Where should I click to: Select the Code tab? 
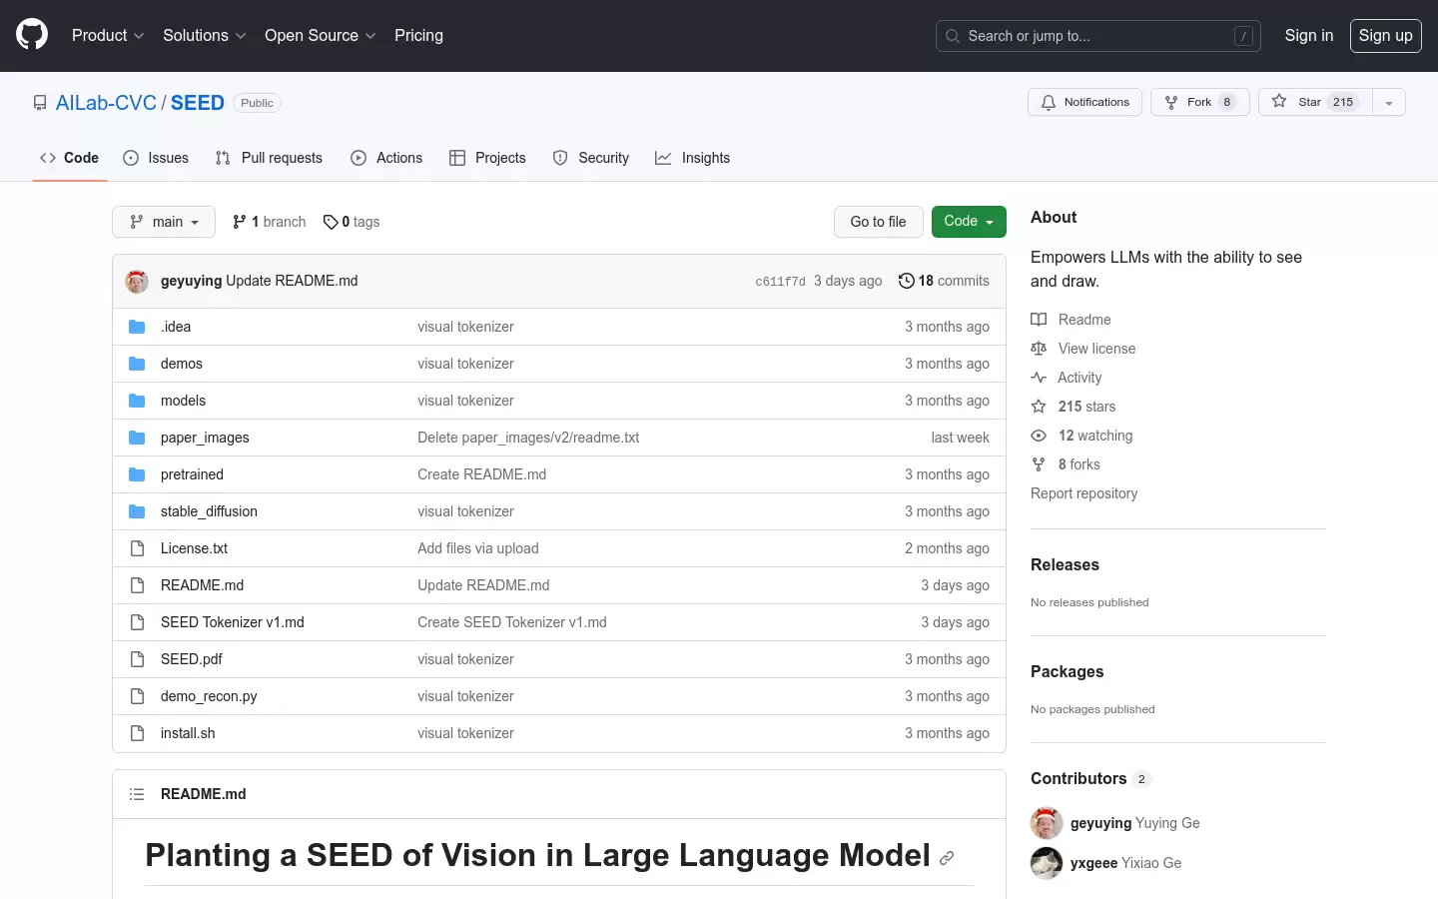point(69,158)
